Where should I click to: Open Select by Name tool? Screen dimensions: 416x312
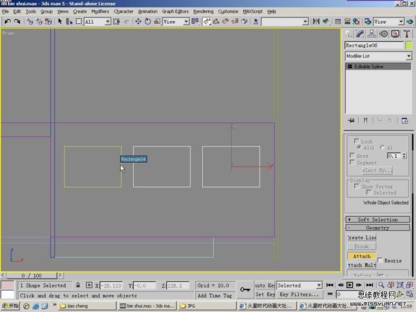pyautogui.click(x=70, y=21)
